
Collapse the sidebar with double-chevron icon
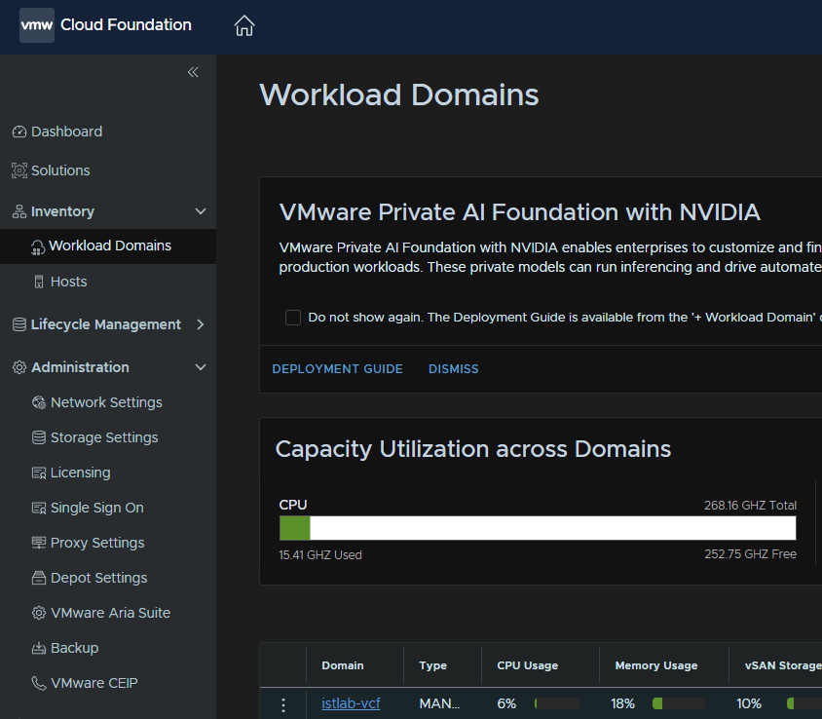[193, 72]
